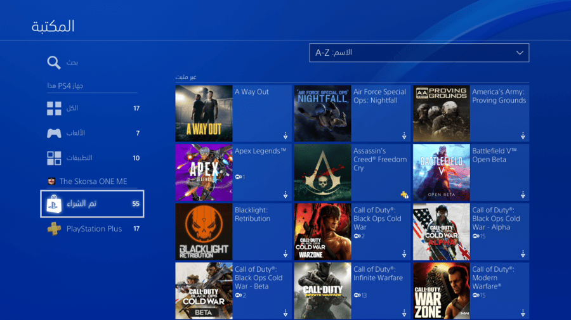Viewport: 571px width, 320px height.
Task: Click the 'المكتبة' library heading
Action: click(53, 26)
